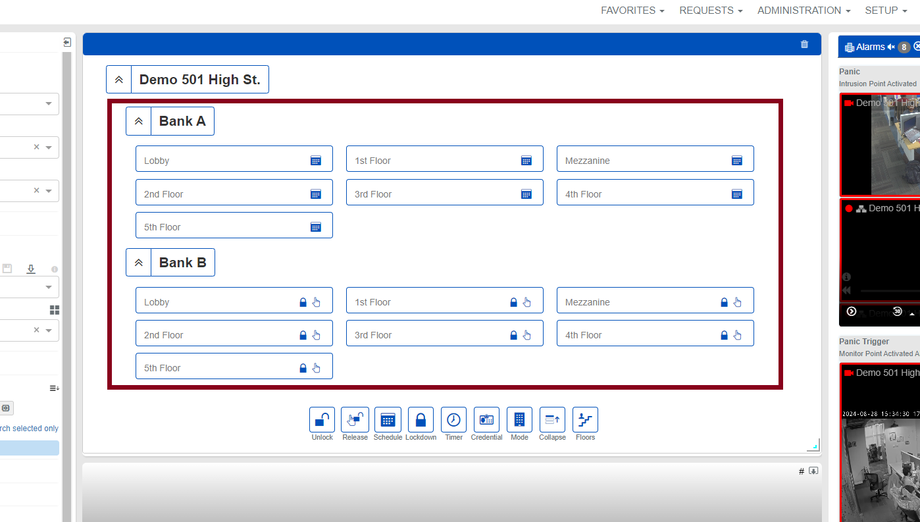Open the FAVORITES menu
This screenshot has height=522, width=920.
(x=632, y=11)
